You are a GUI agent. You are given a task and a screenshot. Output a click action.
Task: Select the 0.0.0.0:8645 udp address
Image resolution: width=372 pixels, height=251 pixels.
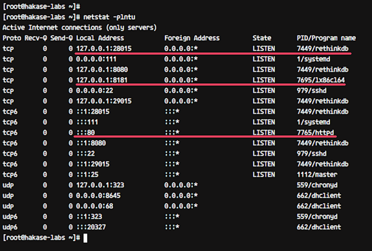pos(98,196)
